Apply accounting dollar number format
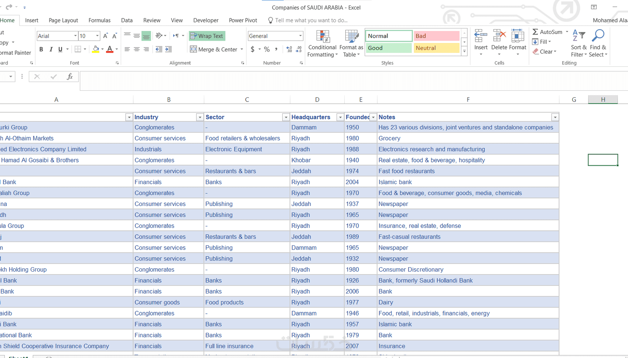The height and width of the screenshot is (358, 628). 252,49
